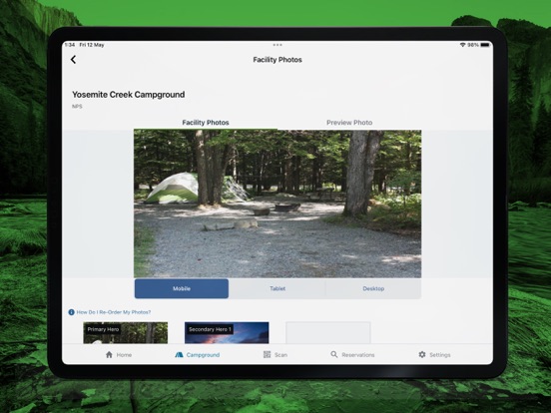Click the Fri 12 May date

92,45
